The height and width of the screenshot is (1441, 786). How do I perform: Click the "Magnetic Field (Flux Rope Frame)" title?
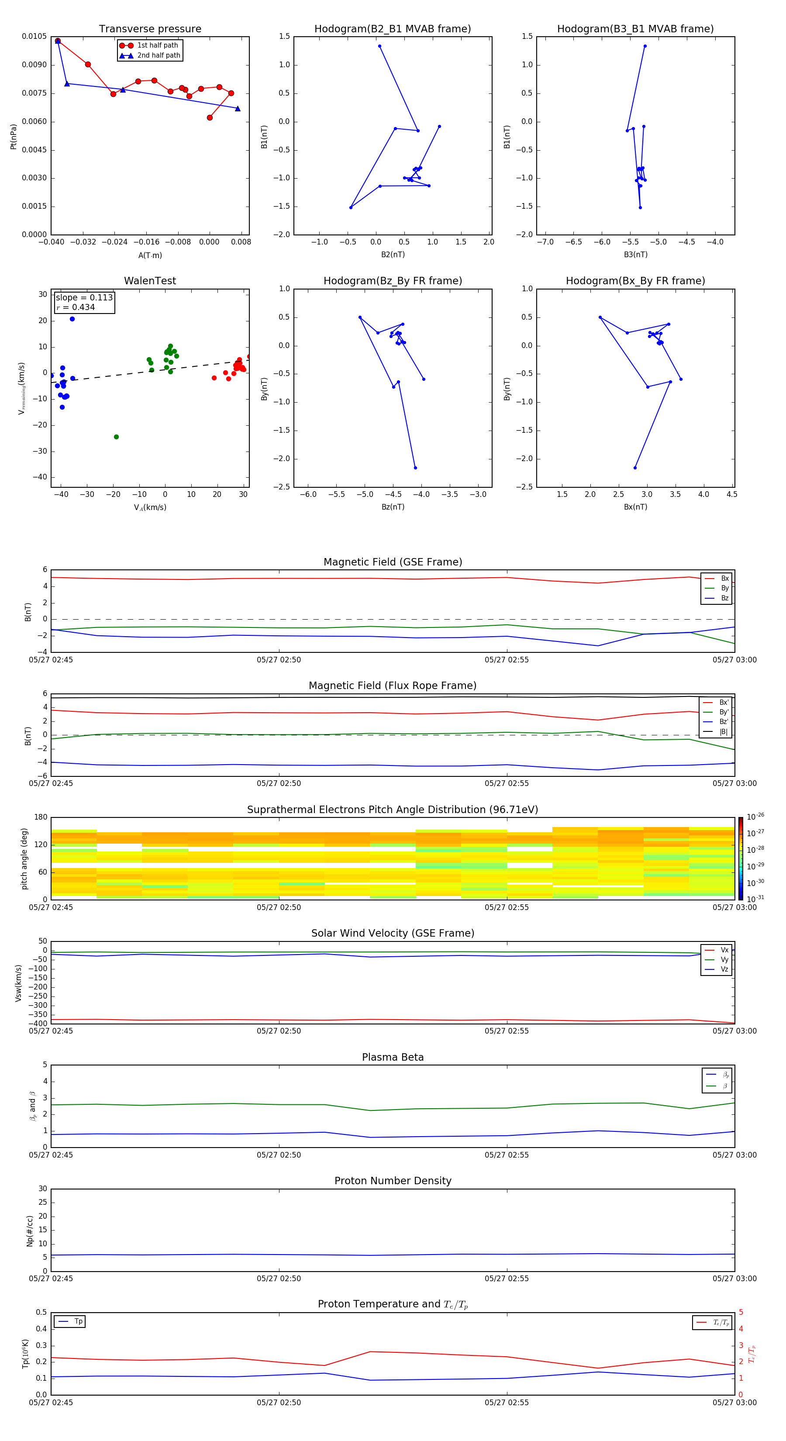click(393, 686)
